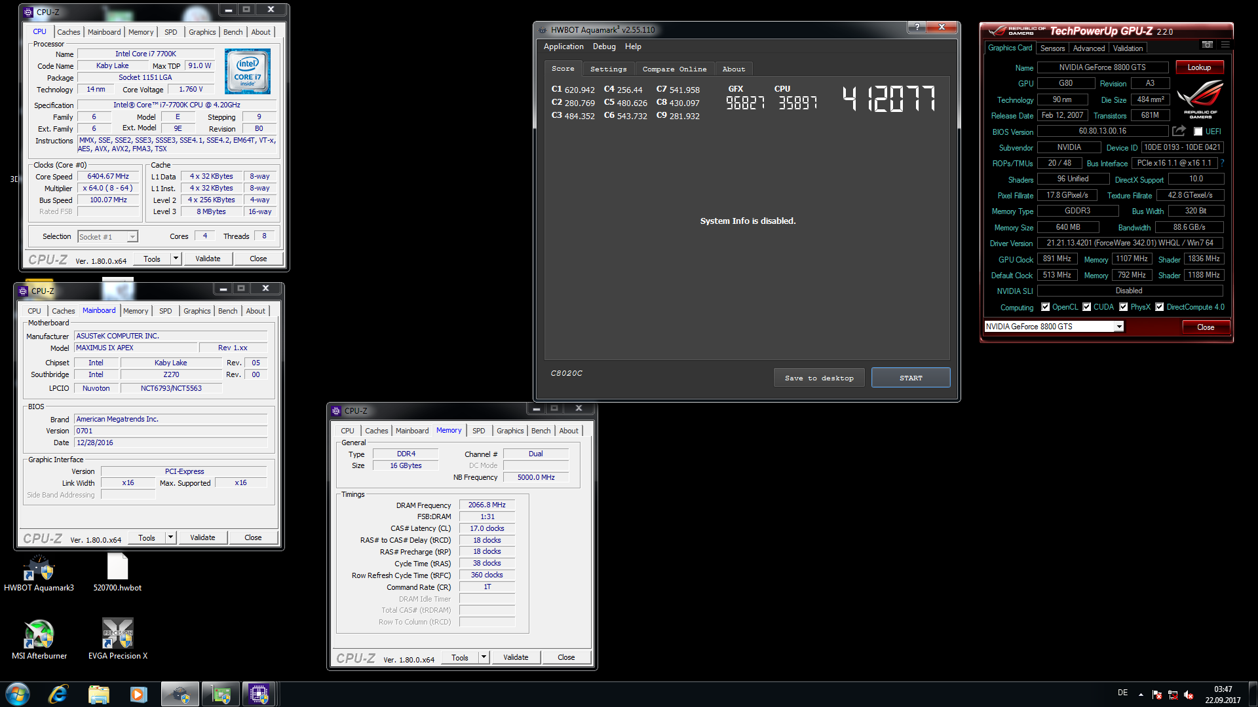The width and height of the screenshot is (1258, 707).
Task: Expand Tools dropdown arrow in CPU tab window
Action: [176, 259]
